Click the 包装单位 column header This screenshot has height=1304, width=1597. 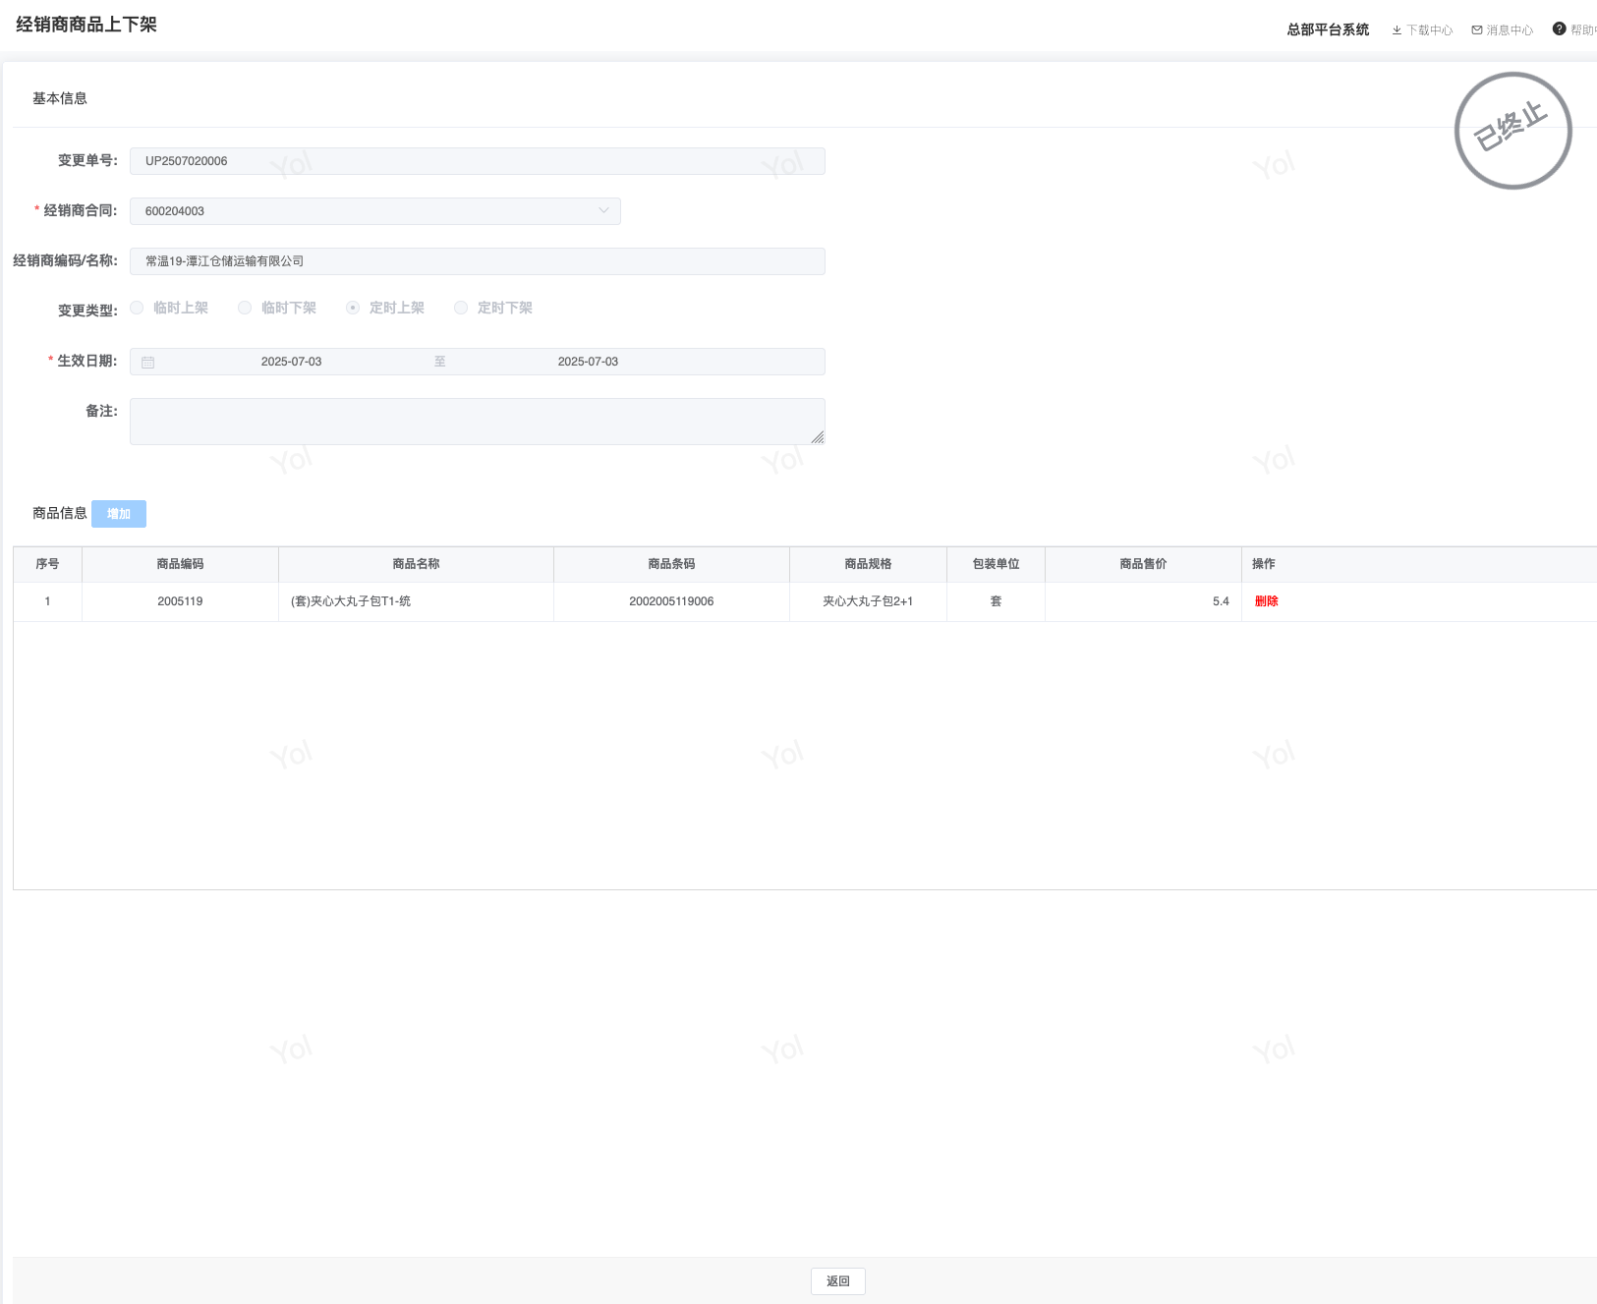point(996,564)
